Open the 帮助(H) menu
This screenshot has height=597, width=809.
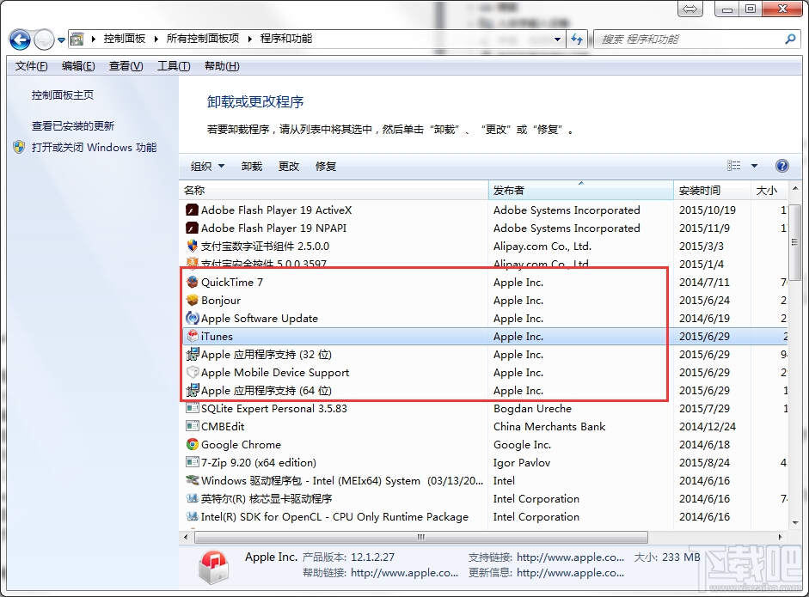click(x=222, y=66)
